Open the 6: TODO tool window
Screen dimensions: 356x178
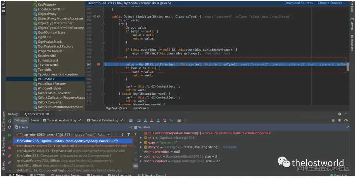click(38, 175)
